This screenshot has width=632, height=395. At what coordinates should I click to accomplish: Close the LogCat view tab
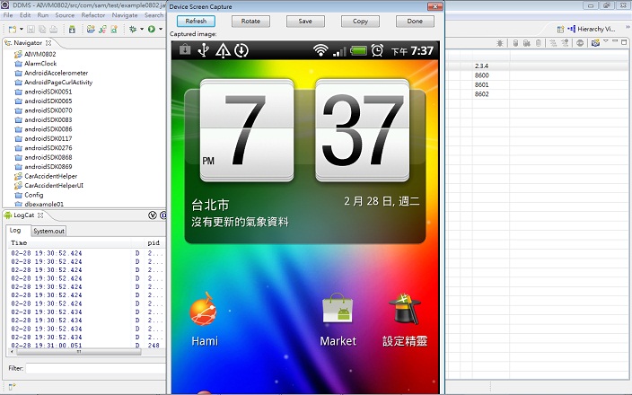pyautogui.click(x=40, y=215)
